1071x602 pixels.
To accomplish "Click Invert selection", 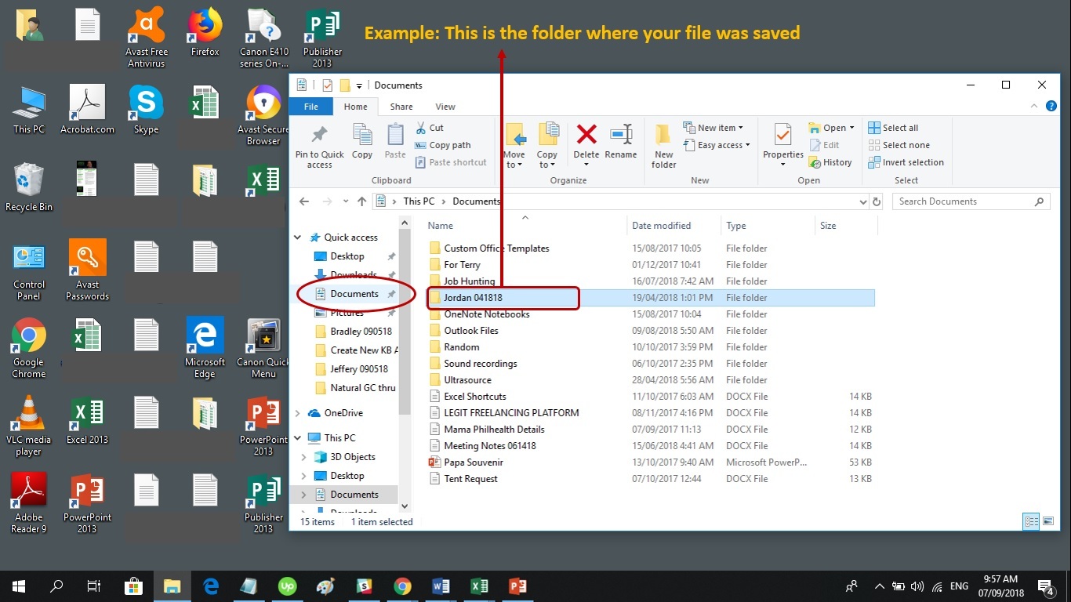I will point(906,162).
